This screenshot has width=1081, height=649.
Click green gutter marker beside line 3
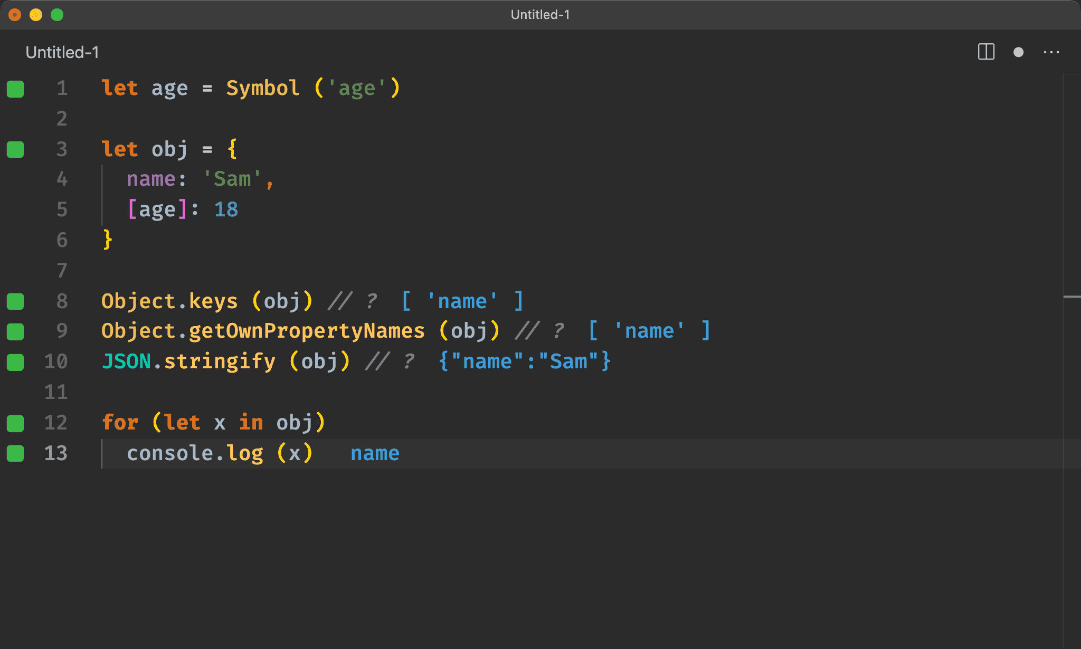pyautogui.click(x=15, y=149)
